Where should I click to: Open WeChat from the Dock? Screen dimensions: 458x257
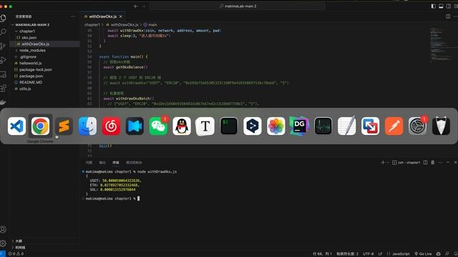pyautogui.click(x=158, y=126)
